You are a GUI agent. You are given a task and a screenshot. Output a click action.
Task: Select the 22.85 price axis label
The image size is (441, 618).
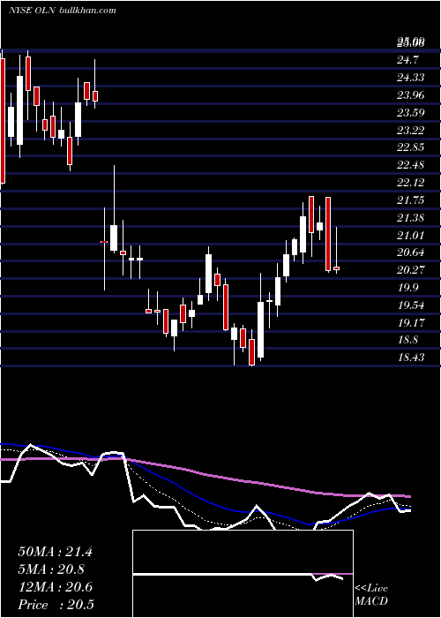coord(411,147)
